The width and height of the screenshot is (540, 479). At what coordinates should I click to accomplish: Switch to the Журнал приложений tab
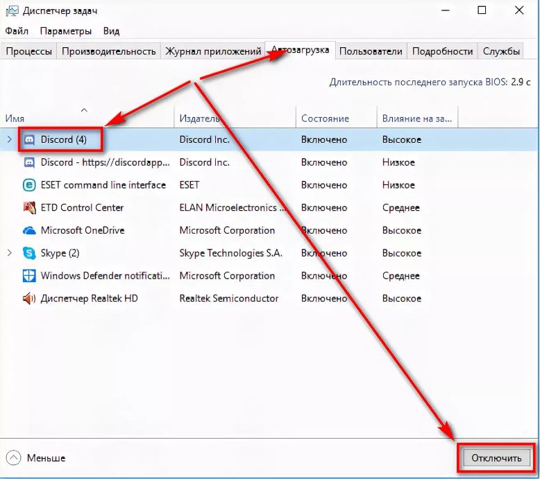tap(213, 51)
